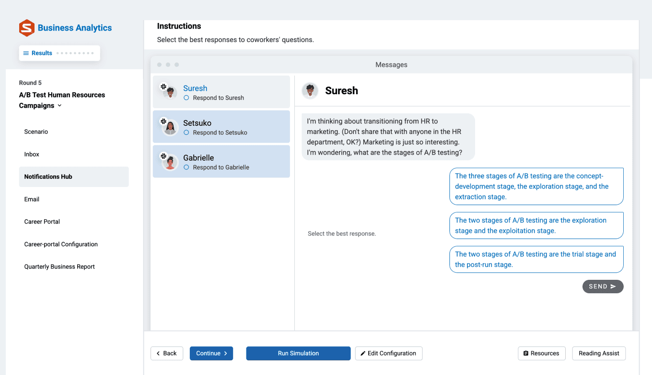Click the Slack badge on Gabrielle's avatar
The width and height of the screenshot is (652, 375).
pyautogui.click(x=163, y=156)
